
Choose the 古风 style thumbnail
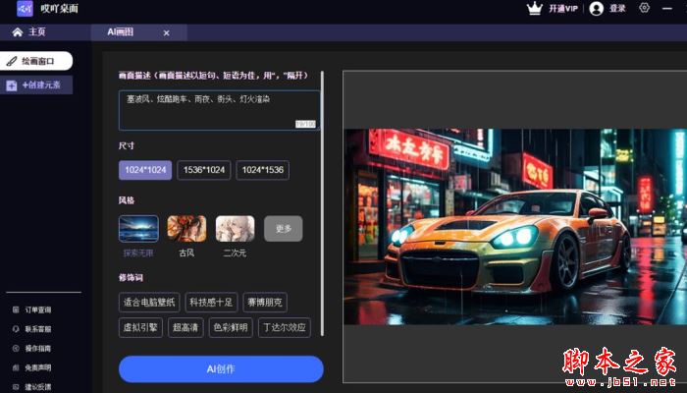point(186,229)
